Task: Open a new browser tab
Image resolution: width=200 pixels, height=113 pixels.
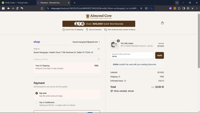Action: (74, 3)
